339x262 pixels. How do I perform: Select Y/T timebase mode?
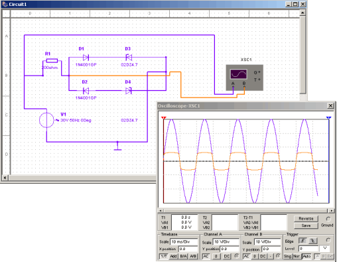[x=164, y=256]
